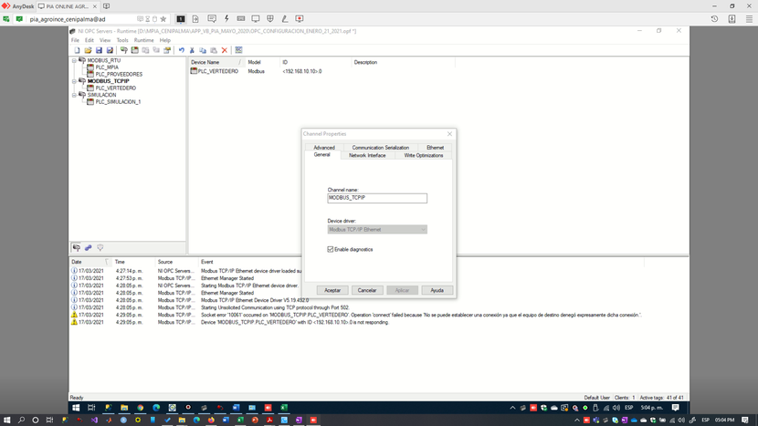Click the New Project toolbar icon

pos(77,50)
